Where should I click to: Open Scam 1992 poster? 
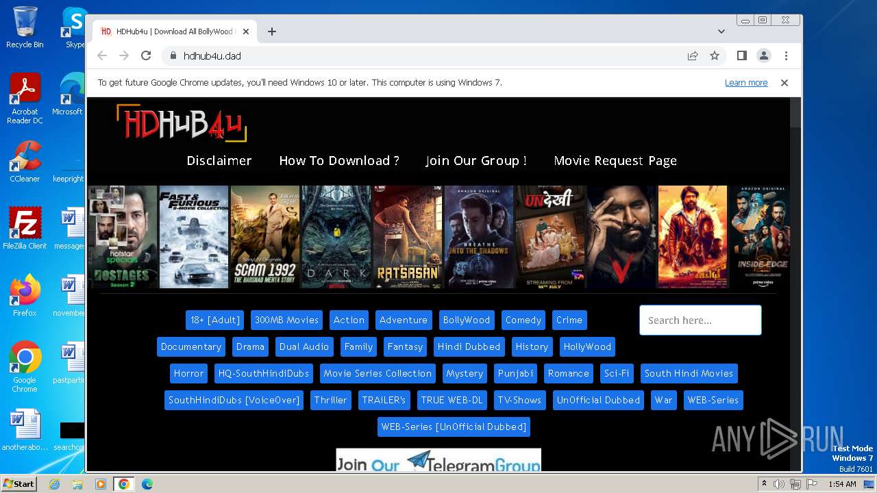coord(265,237)
